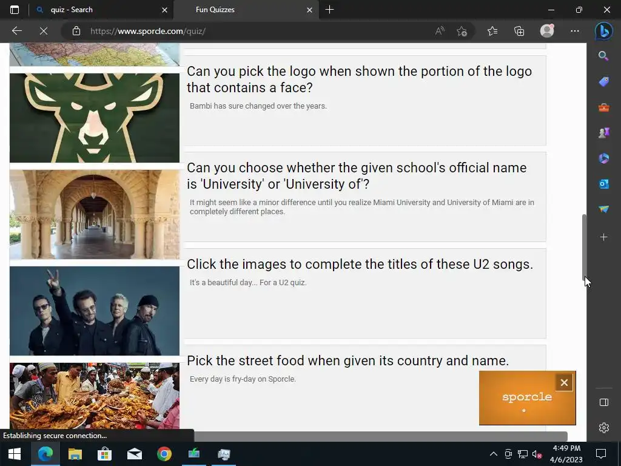Stop loading the page with the X button

coord(44,31)
